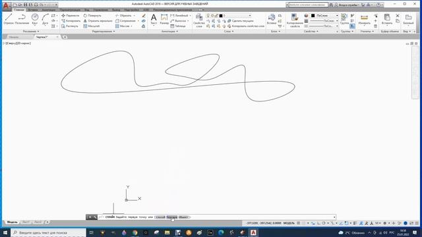Viewport: 422px width, 237px height.
Task: Choose the Растянуть stretch tool
Action: (70, 26)
